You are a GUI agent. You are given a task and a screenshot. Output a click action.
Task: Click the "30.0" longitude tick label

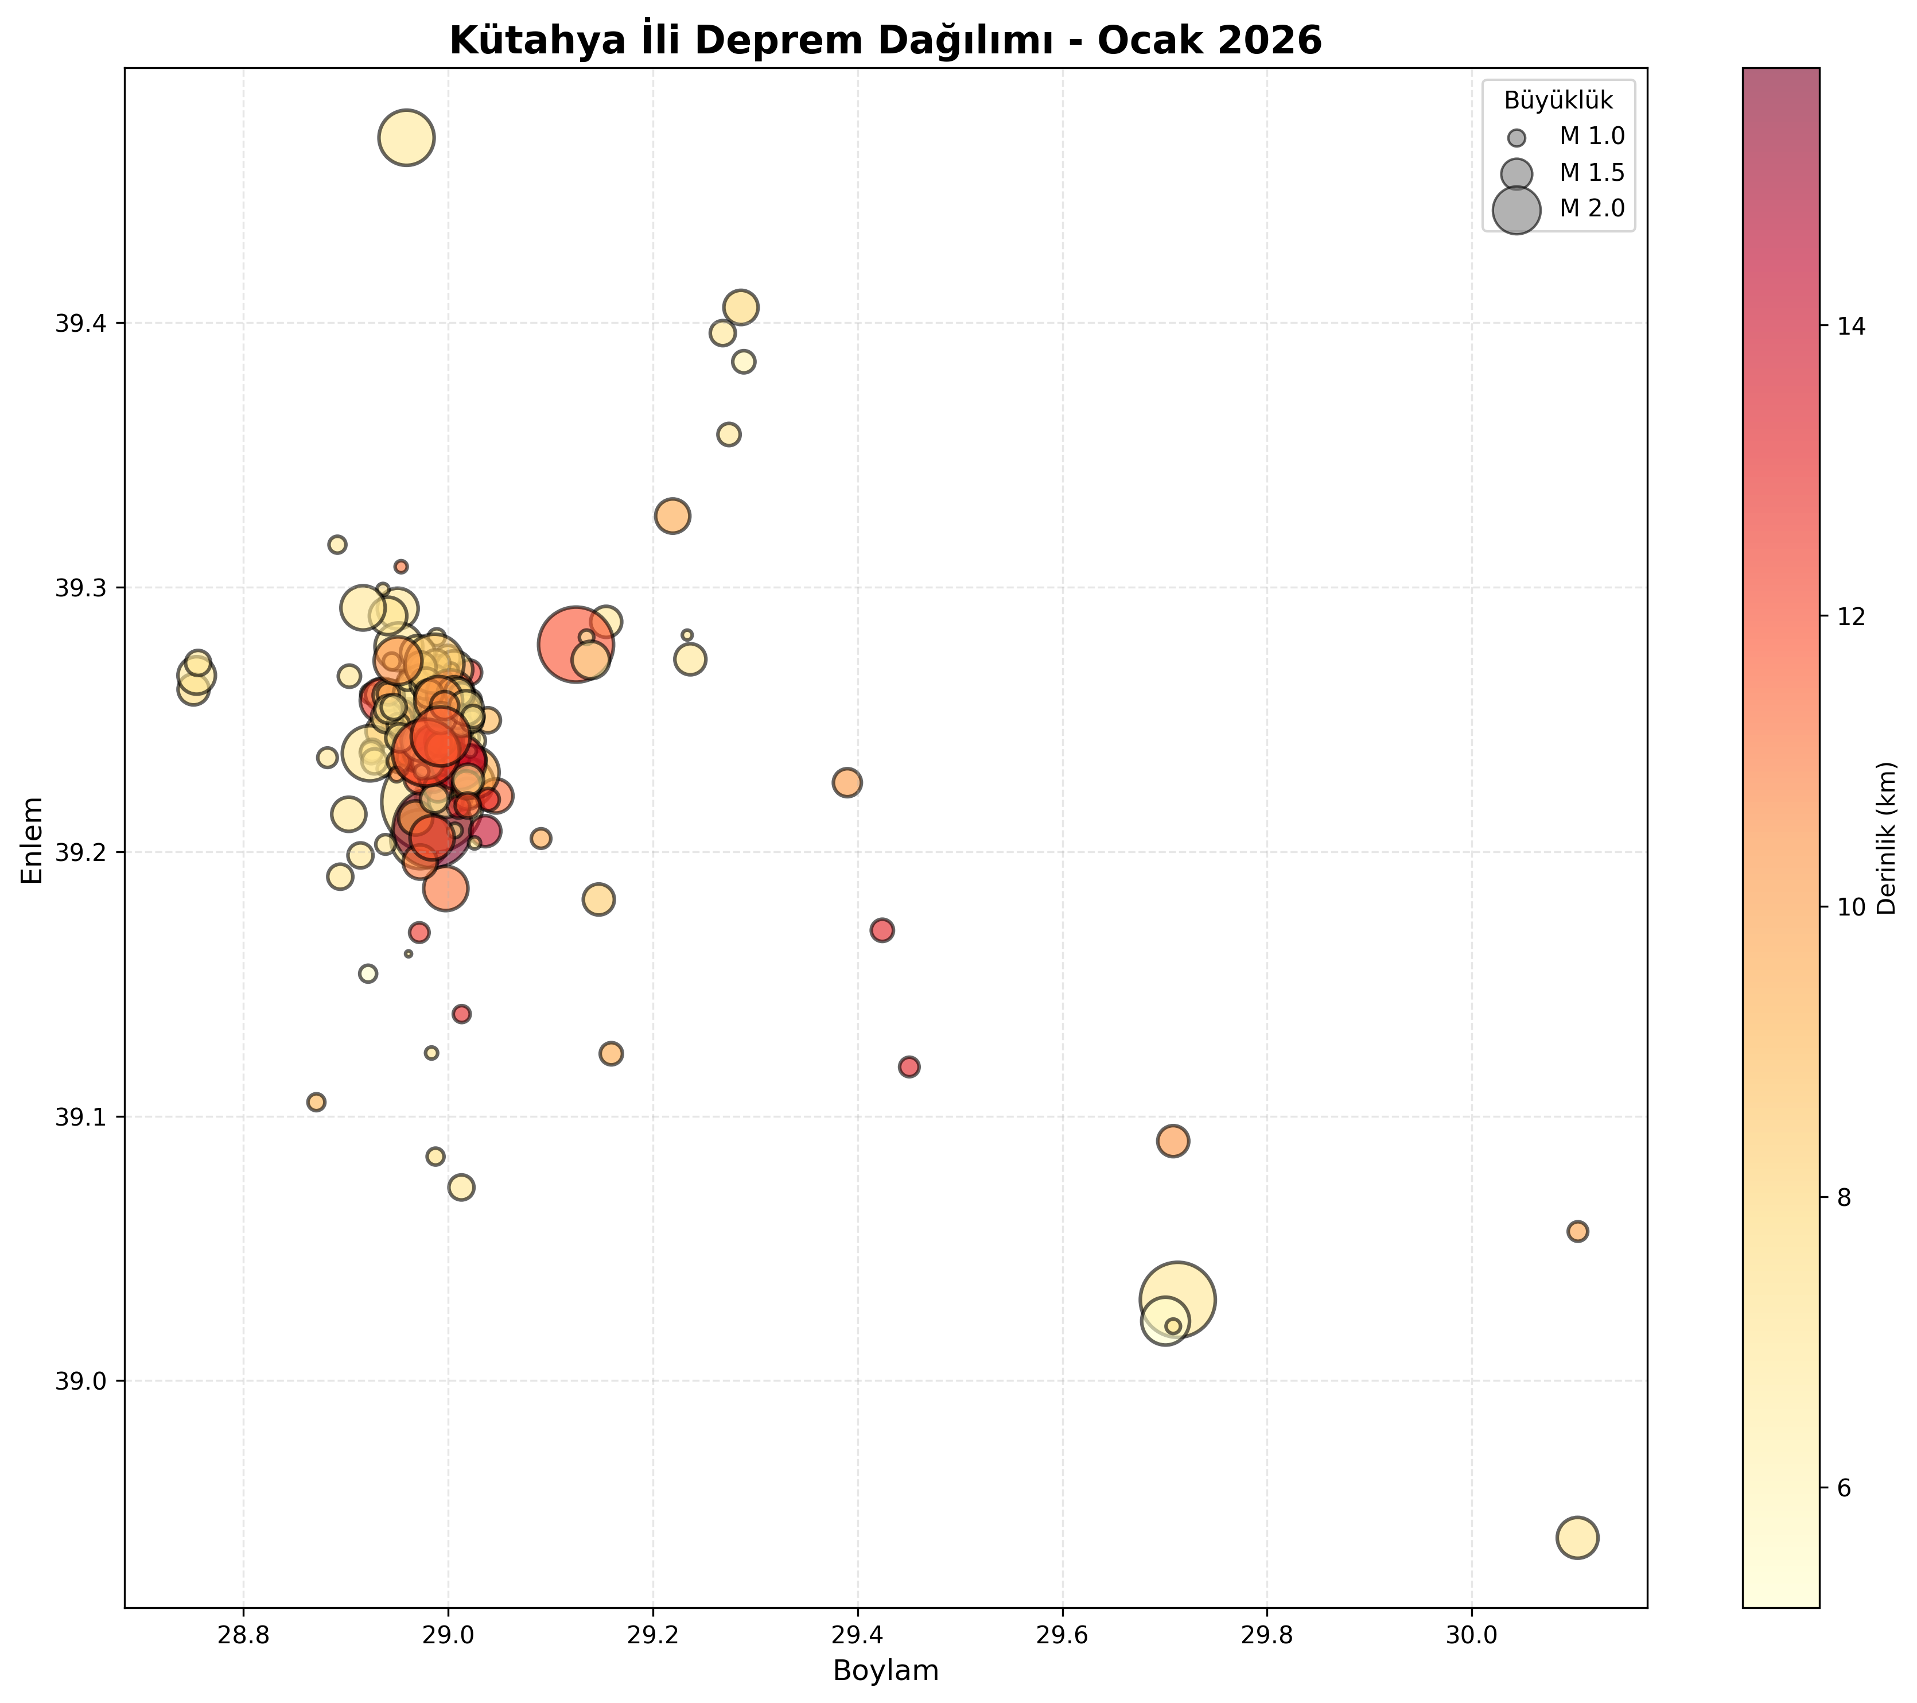click(1472, 1636)
